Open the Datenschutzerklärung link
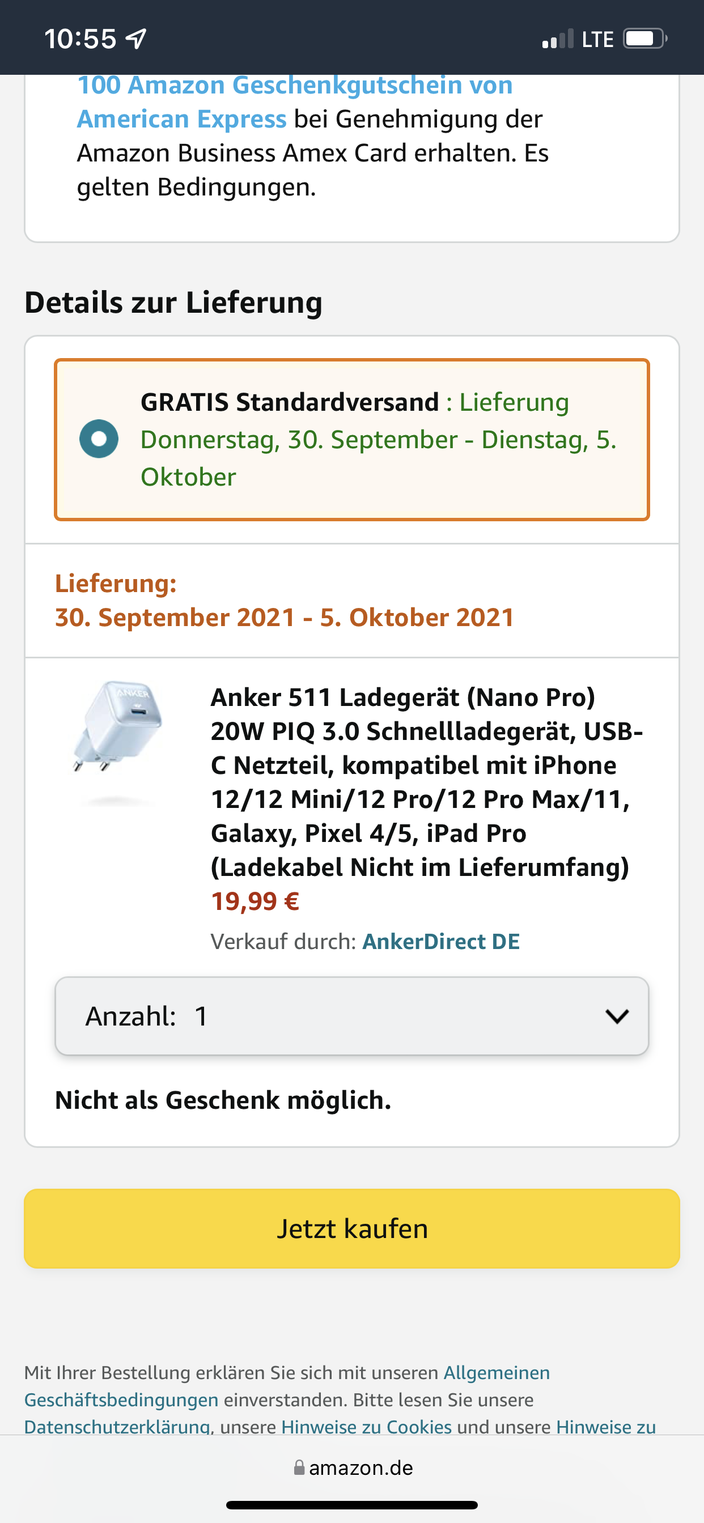704x1523 pixels. point(117,1426)
